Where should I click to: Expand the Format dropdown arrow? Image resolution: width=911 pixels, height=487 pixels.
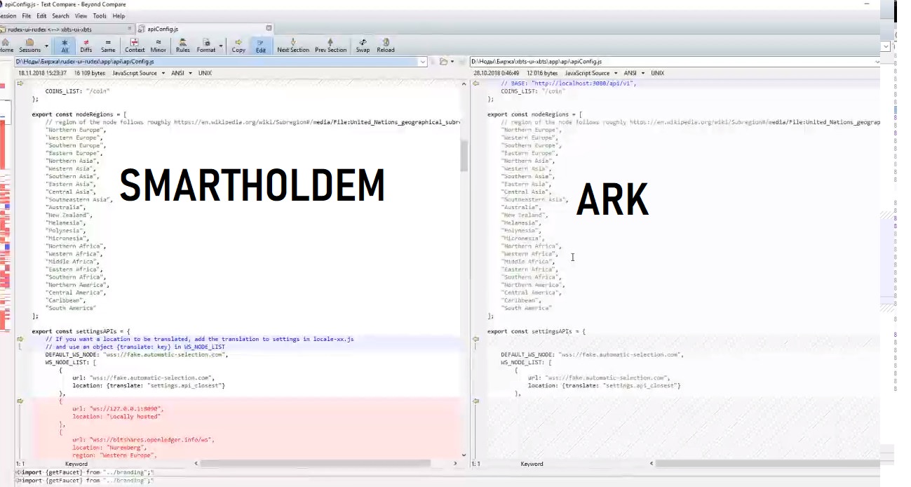[x=222, y=46]
